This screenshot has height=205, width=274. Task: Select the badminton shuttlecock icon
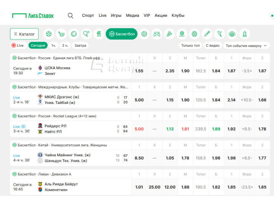point(169,34)
